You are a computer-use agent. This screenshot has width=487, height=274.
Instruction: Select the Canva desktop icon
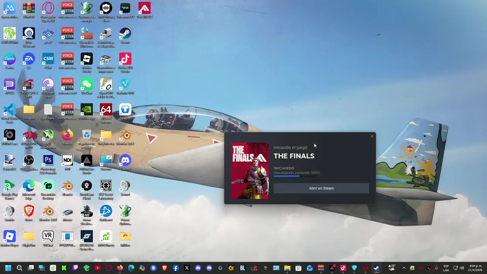click(x=10, y=61)
